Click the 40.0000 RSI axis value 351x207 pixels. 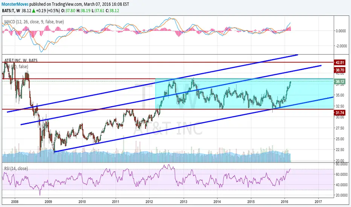click(341, 185)
